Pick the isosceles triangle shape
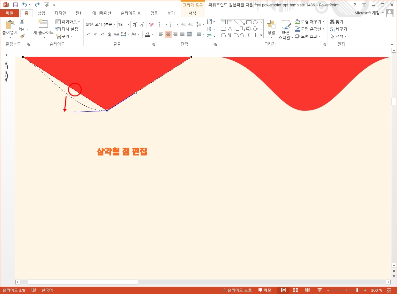397x294 pixels. (x=230, y=29)
